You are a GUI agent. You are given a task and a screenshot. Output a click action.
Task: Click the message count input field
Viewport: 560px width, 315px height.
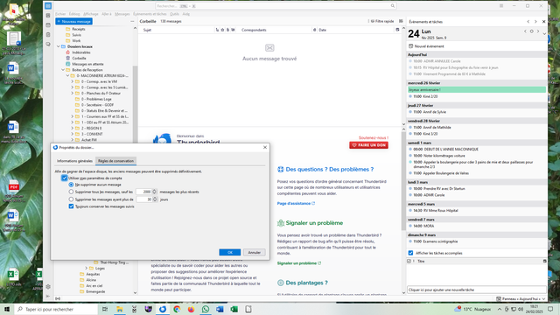(x=143, y=192)
